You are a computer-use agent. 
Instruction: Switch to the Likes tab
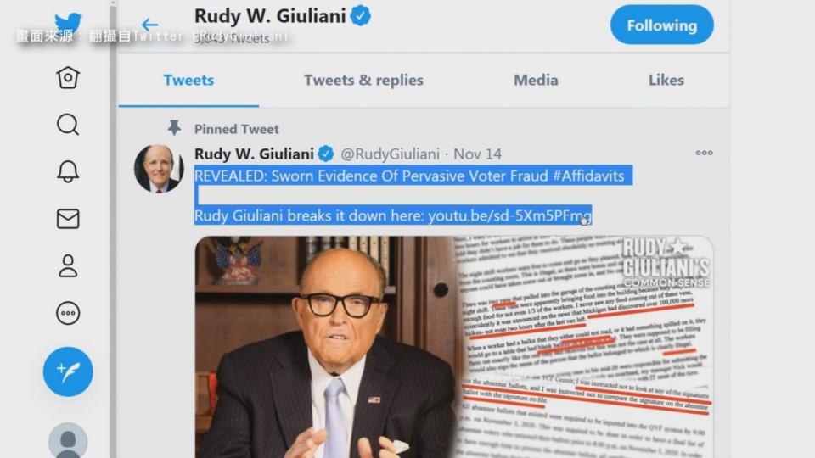pos(666,80)
